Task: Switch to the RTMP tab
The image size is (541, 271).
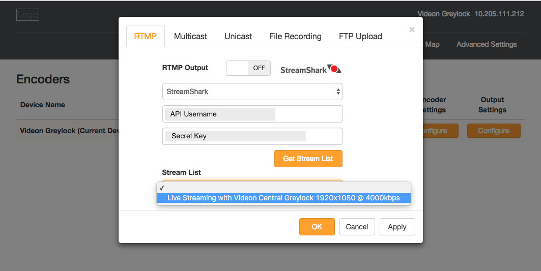Action: (x=145, y=36)
